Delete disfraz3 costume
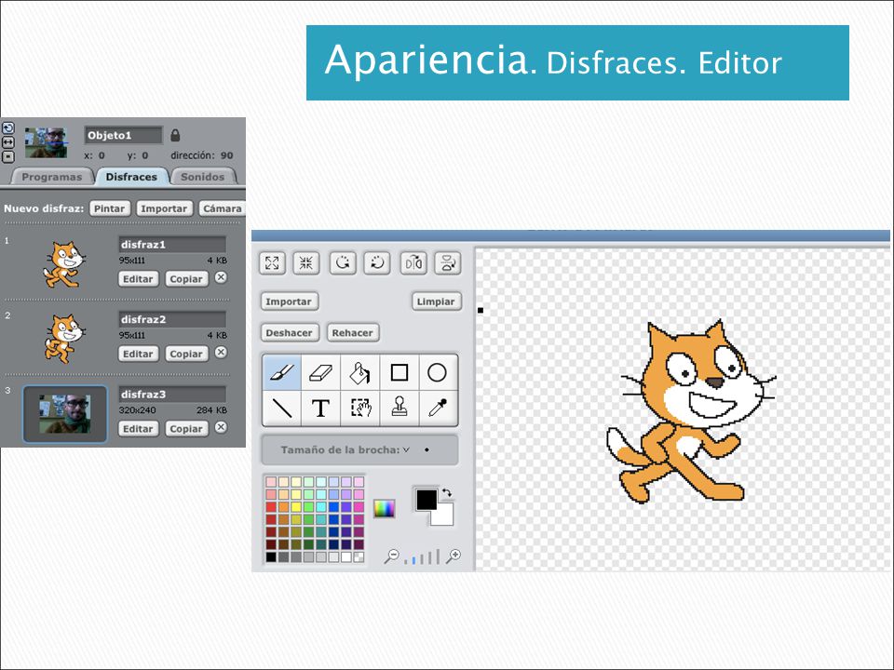894x670 pixels. 221,427
